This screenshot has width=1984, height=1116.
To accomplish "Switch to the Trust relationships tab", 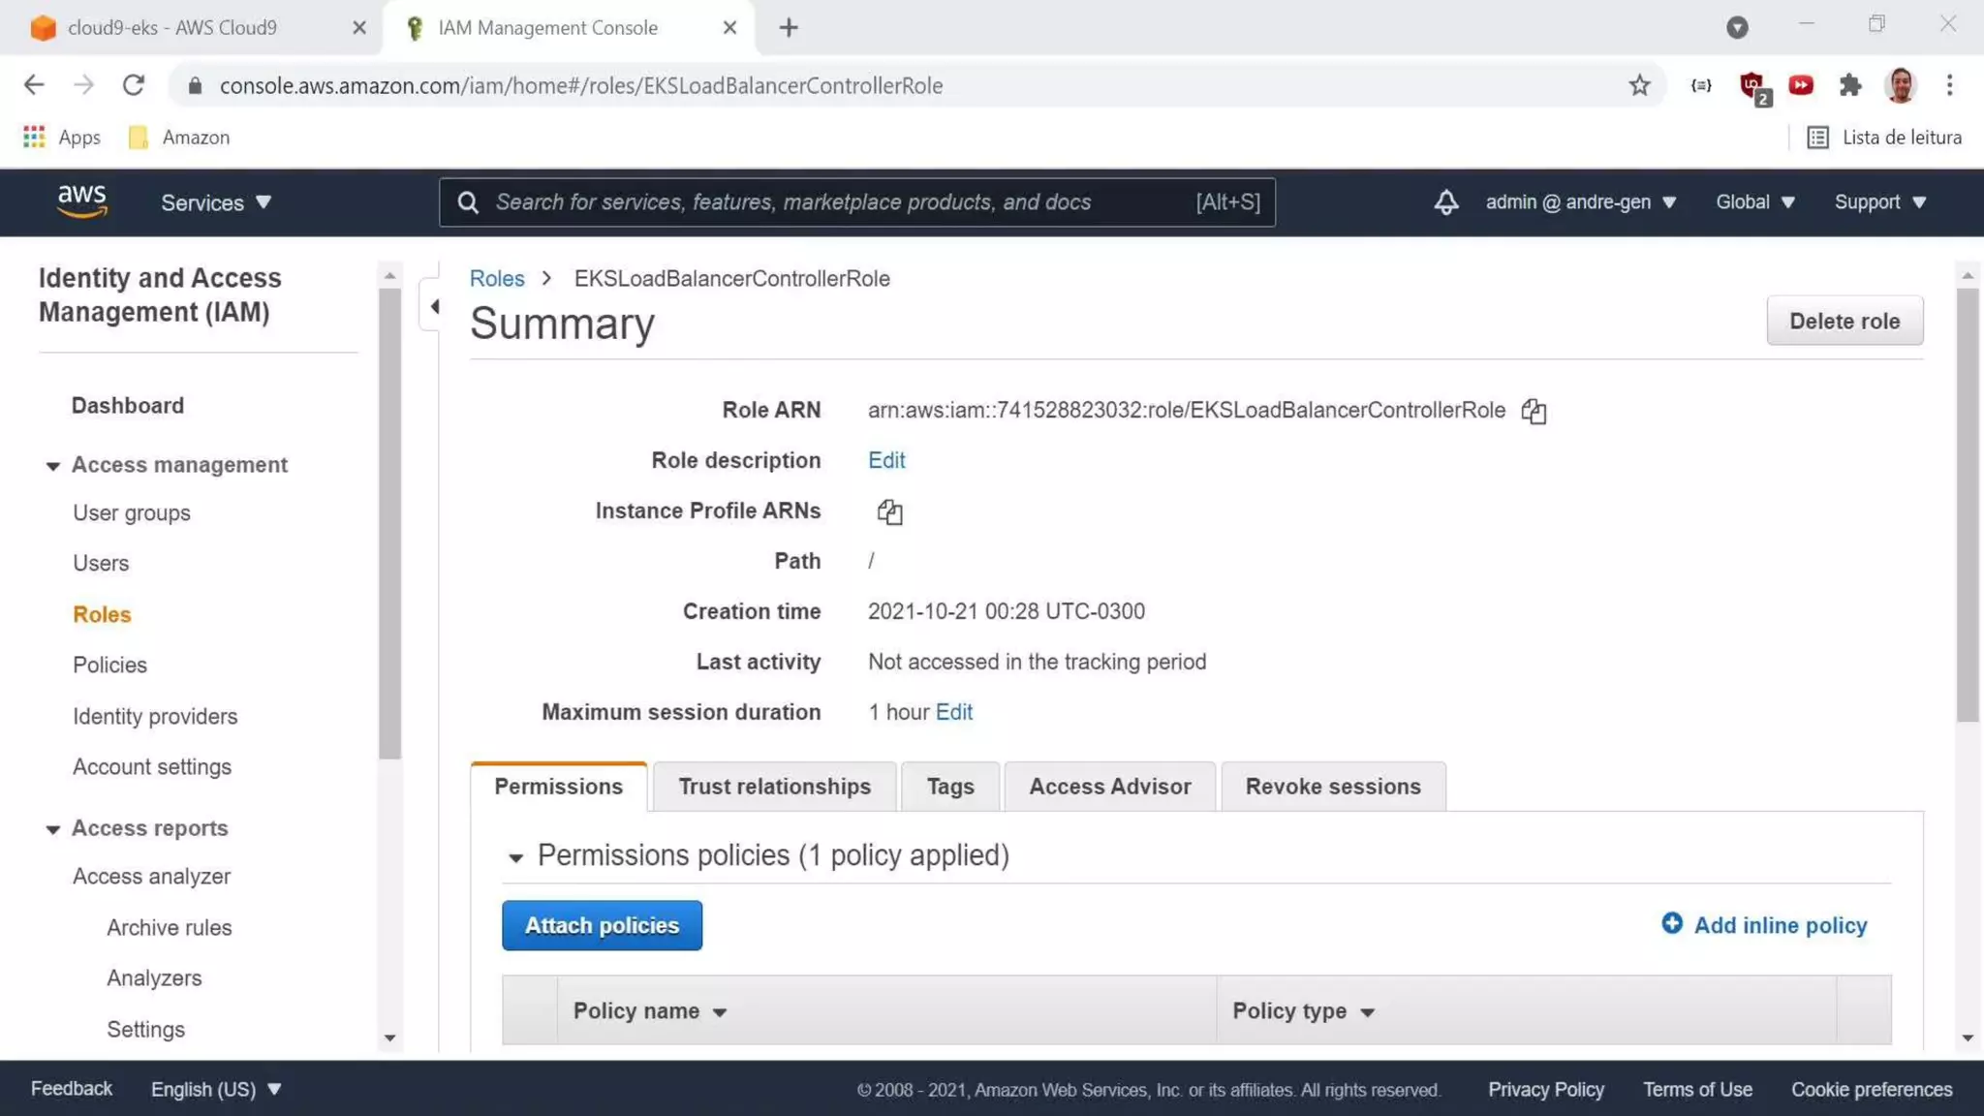I will coord(774,787).
